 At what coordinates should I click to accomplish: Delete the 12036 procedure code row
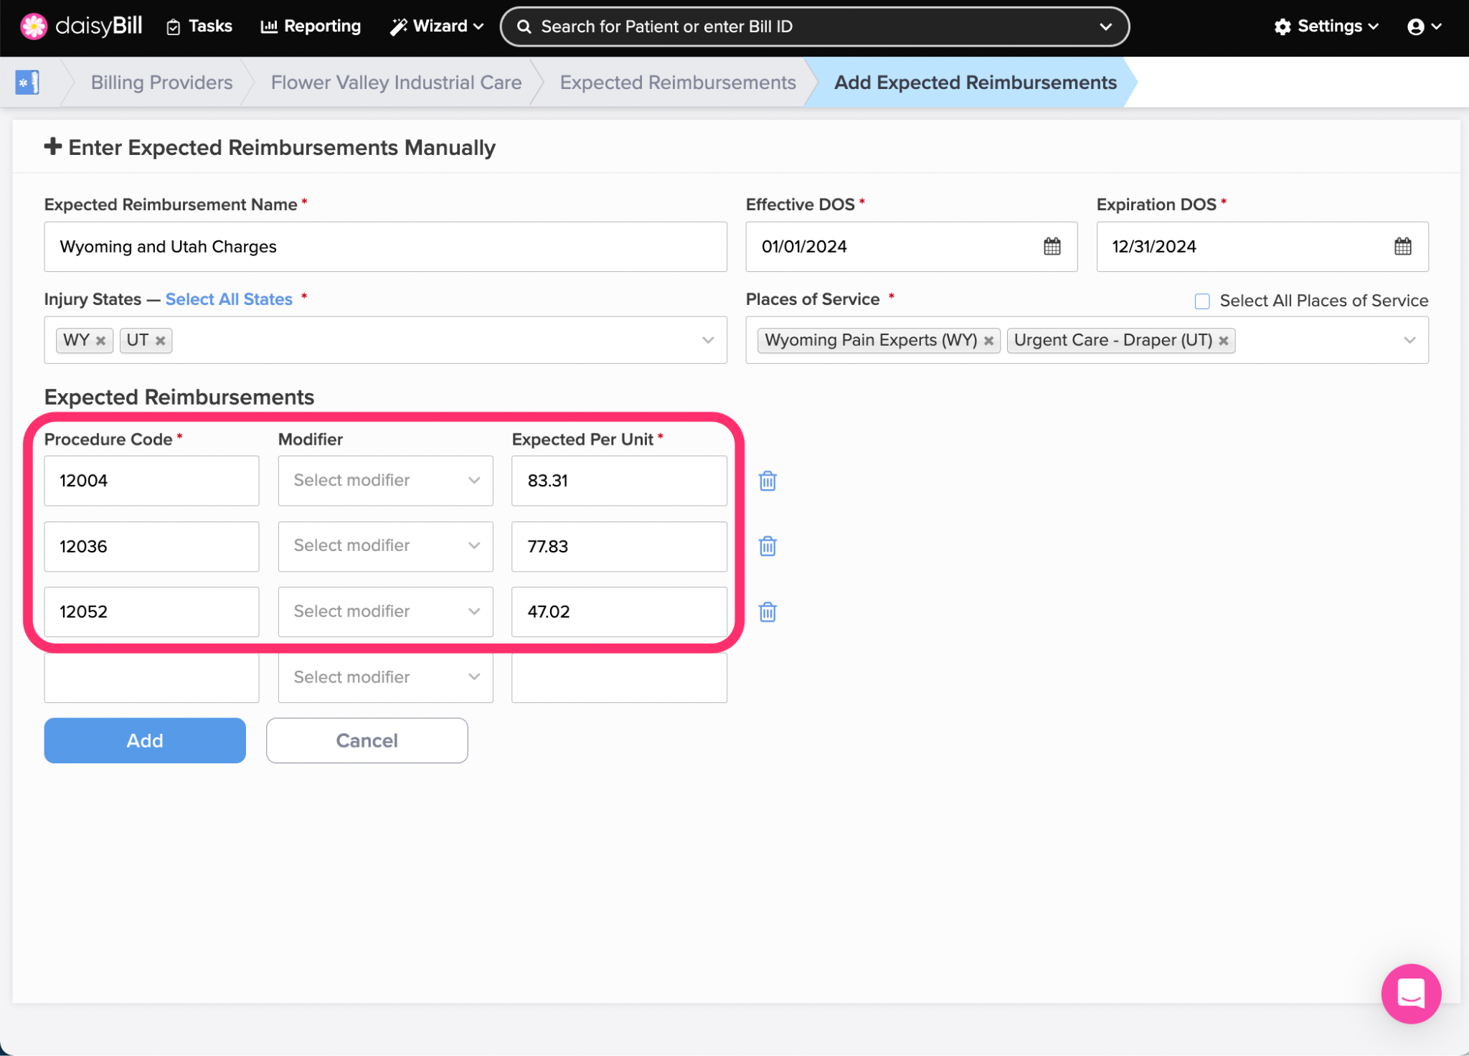[767, 547]
